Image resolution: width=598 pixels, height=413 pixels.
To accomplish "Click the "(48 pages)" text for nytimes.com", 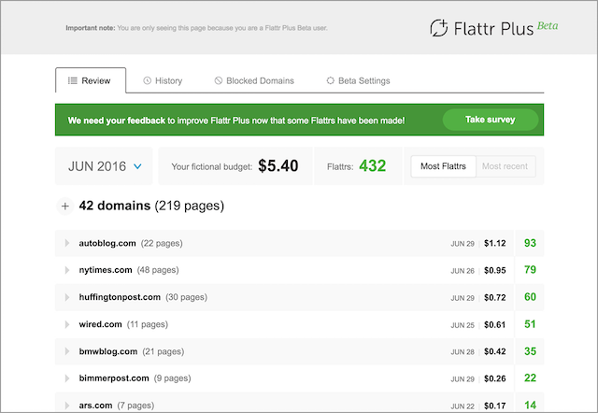I will (158, 270).
